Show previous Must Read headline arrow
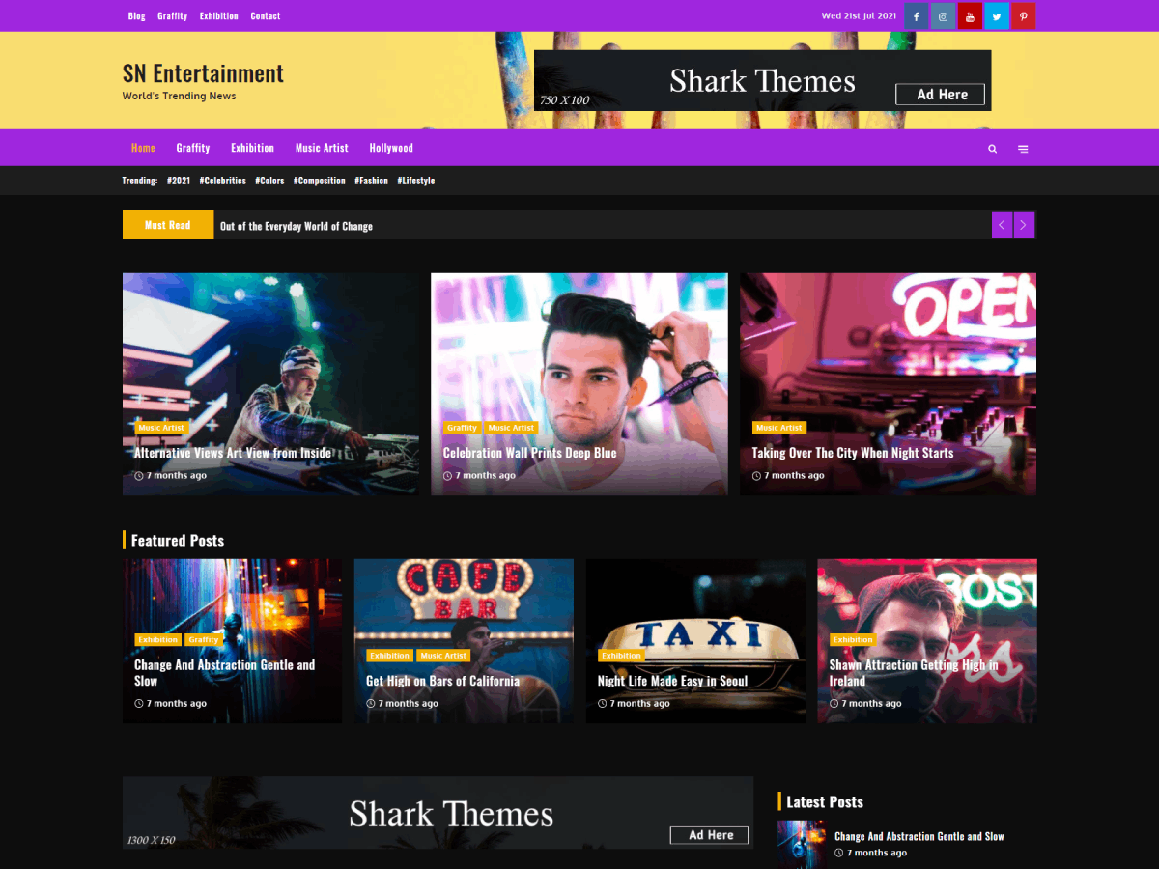Viewport: 1159px width, 869px height. tap(1002, 224)
